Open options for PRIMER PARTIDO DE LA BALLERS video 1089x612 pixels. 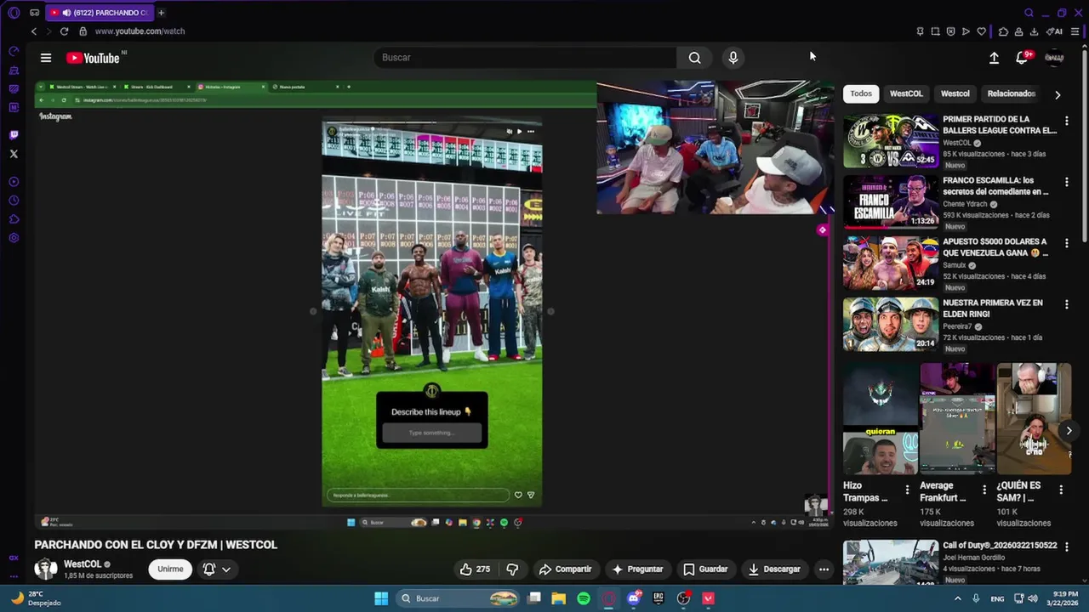pyautogui.click(x=1066, y=121)
